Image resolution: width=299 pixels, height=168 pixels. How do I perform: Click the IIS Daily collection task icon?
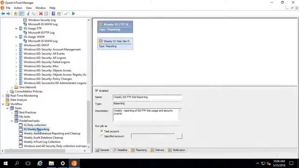(x=21, y=125)
